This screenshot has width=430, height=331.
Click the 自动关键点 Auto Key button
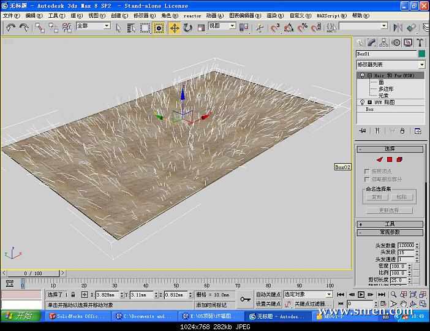coord(268,295)
